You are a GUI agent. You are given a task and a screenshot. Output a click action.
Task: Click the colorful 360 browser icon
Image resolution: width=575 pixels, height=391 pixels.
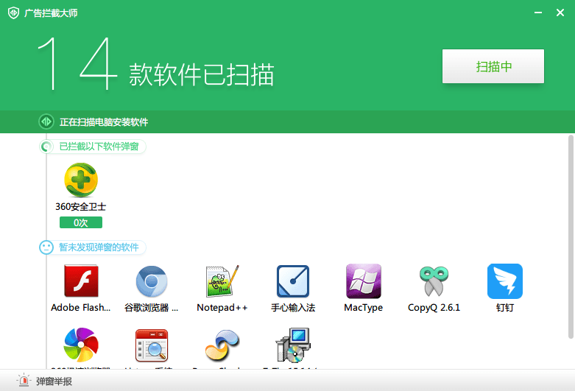click(x=81, y=345)
